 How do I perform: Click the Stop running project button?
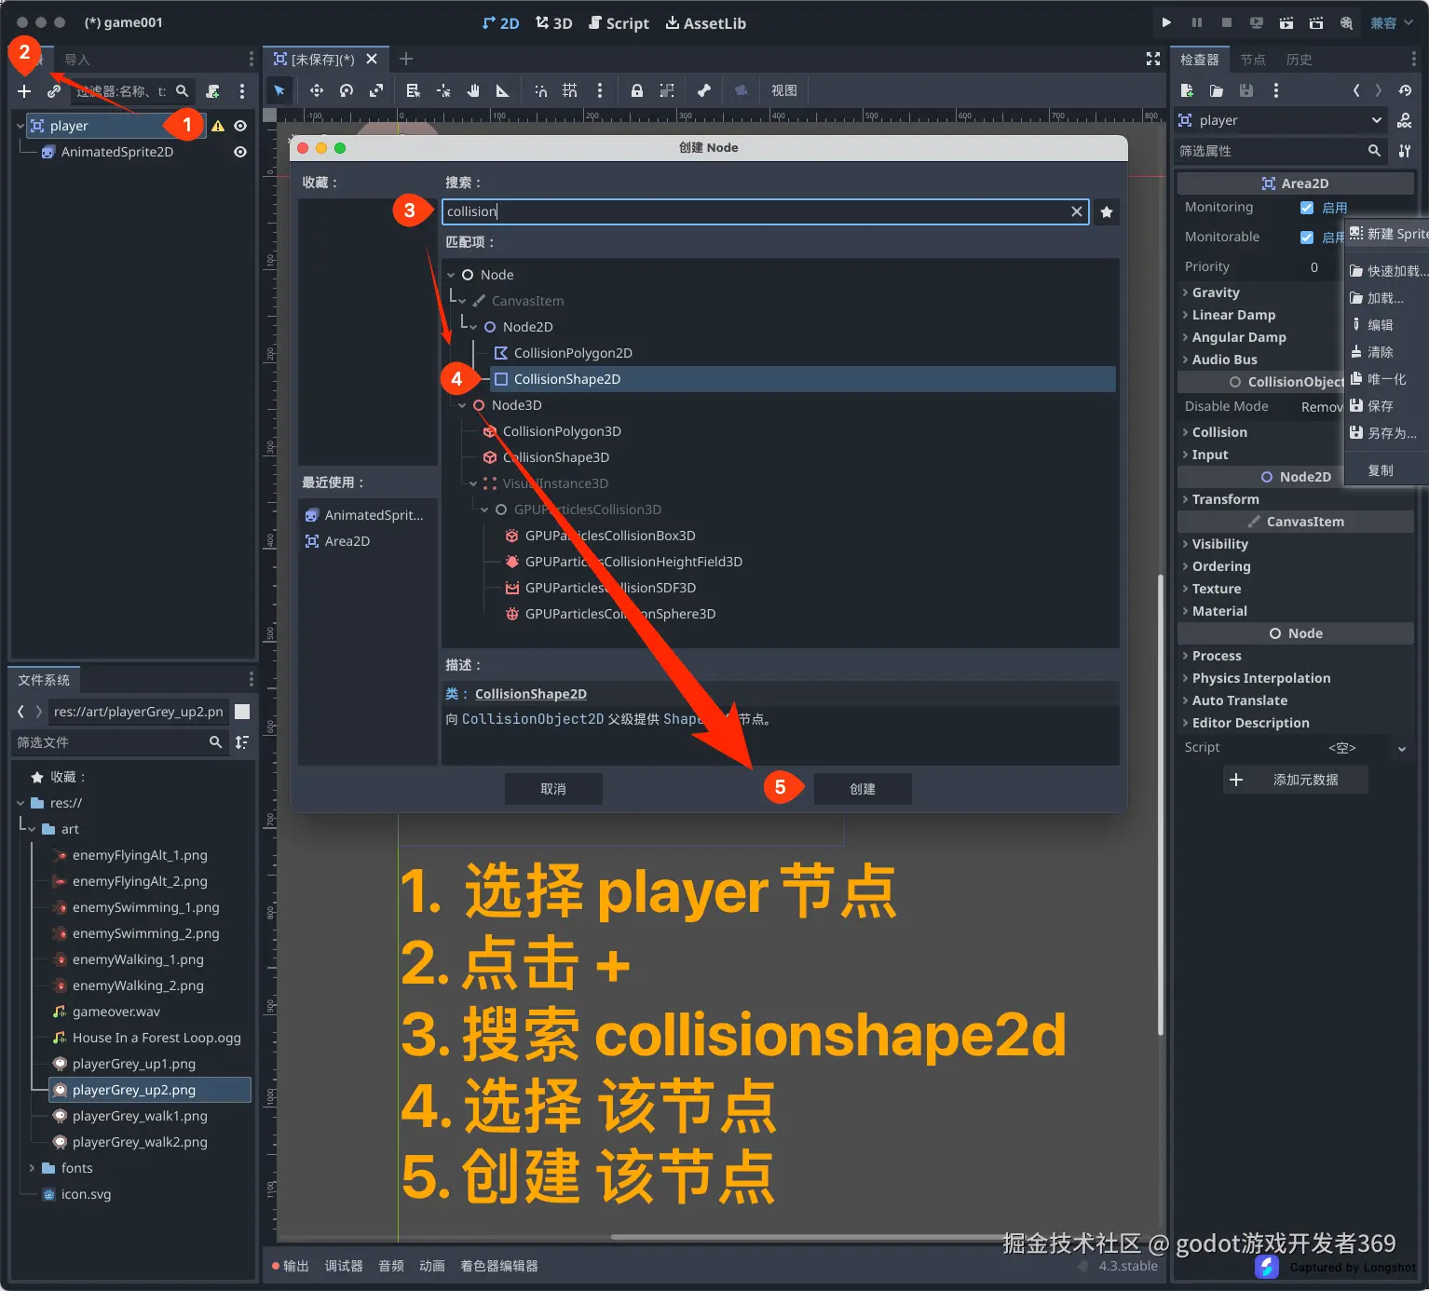[1227, 22]
